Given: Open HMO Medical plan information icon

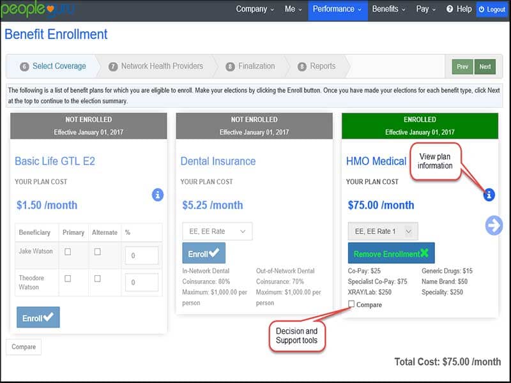Looking at the screenshot, I should click(489, 195).
